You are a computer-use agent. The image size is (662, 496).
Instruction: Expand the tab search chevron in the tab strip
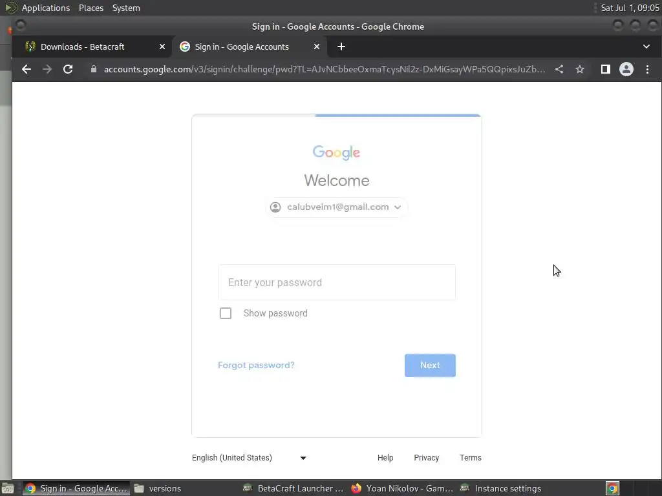pyautogui.click(x=646, y=46)
